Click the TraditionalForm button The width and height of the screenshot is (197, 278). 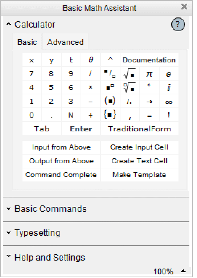(x=139, y=129)
